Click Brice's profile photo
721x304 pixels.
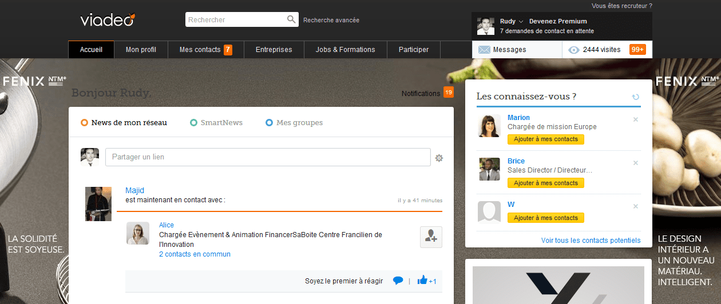489,169
